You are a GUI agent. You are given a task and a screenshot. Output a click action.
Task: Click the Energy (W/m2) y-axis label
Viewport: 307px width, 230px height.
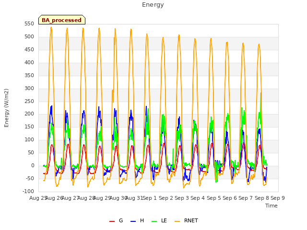pos(6,108)
